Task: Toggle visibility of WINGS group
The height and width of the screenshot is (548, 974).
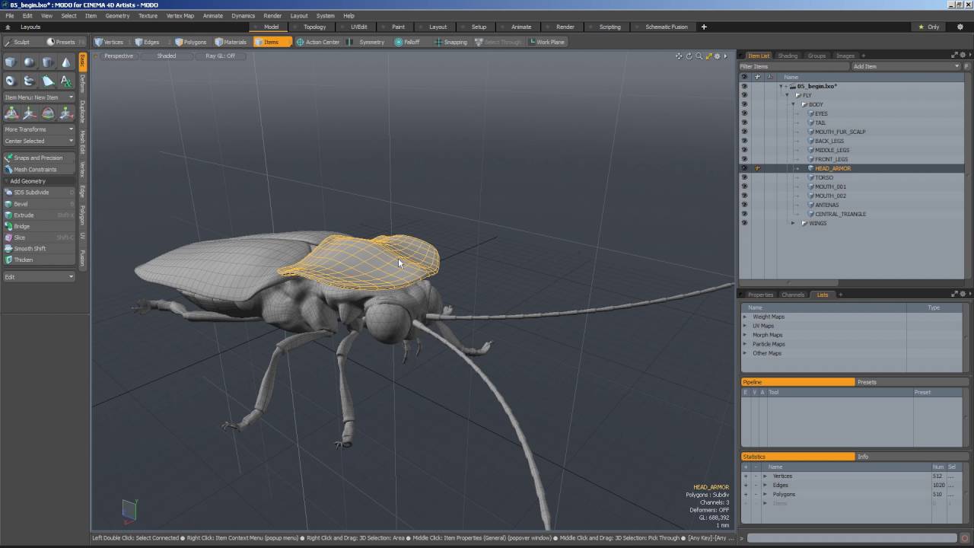Action: [x=744, y=223]
